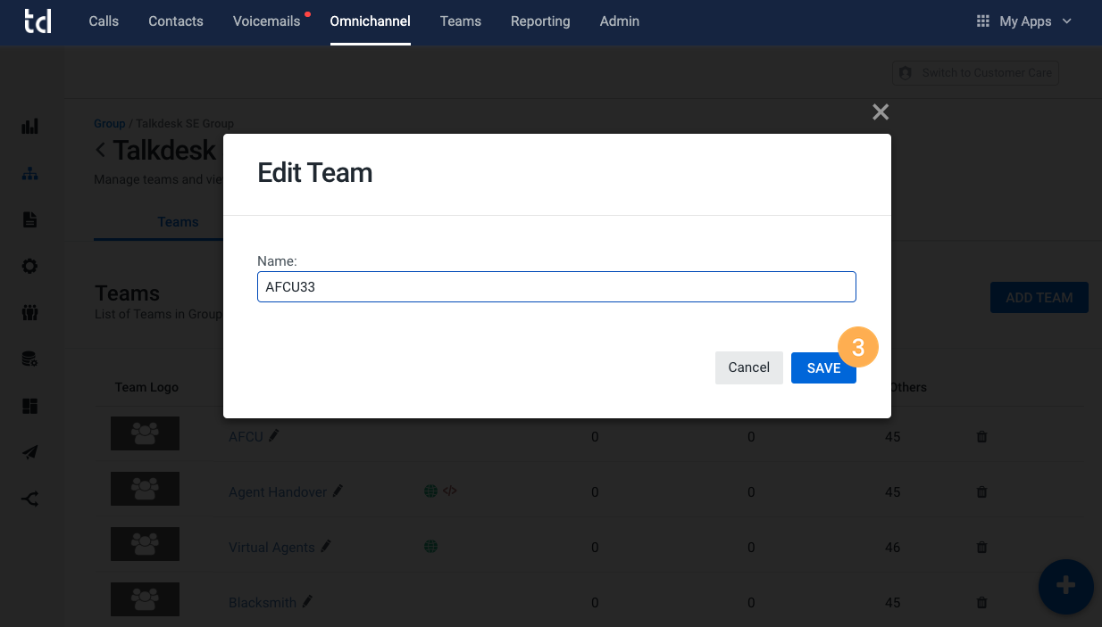Open the Voicemails menu

266,21
